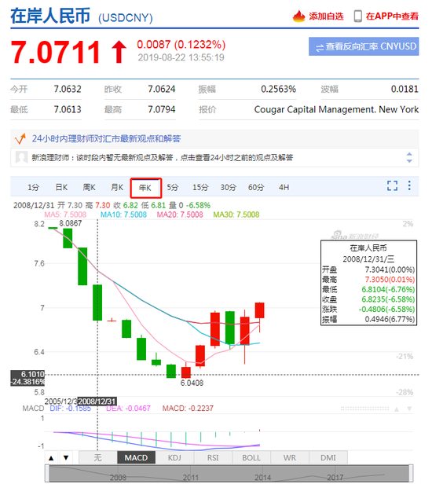Select the 日K chart tab
This screenshot has height=484, width=432.
(61, 187)
